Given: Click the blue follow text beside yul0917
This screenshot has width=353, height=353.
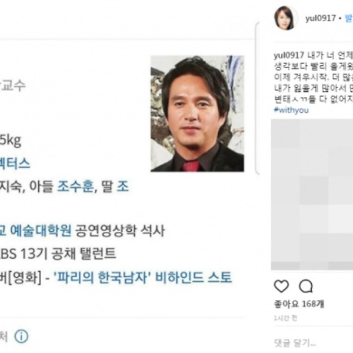Looking at the screenshot, I should point(348,18).
